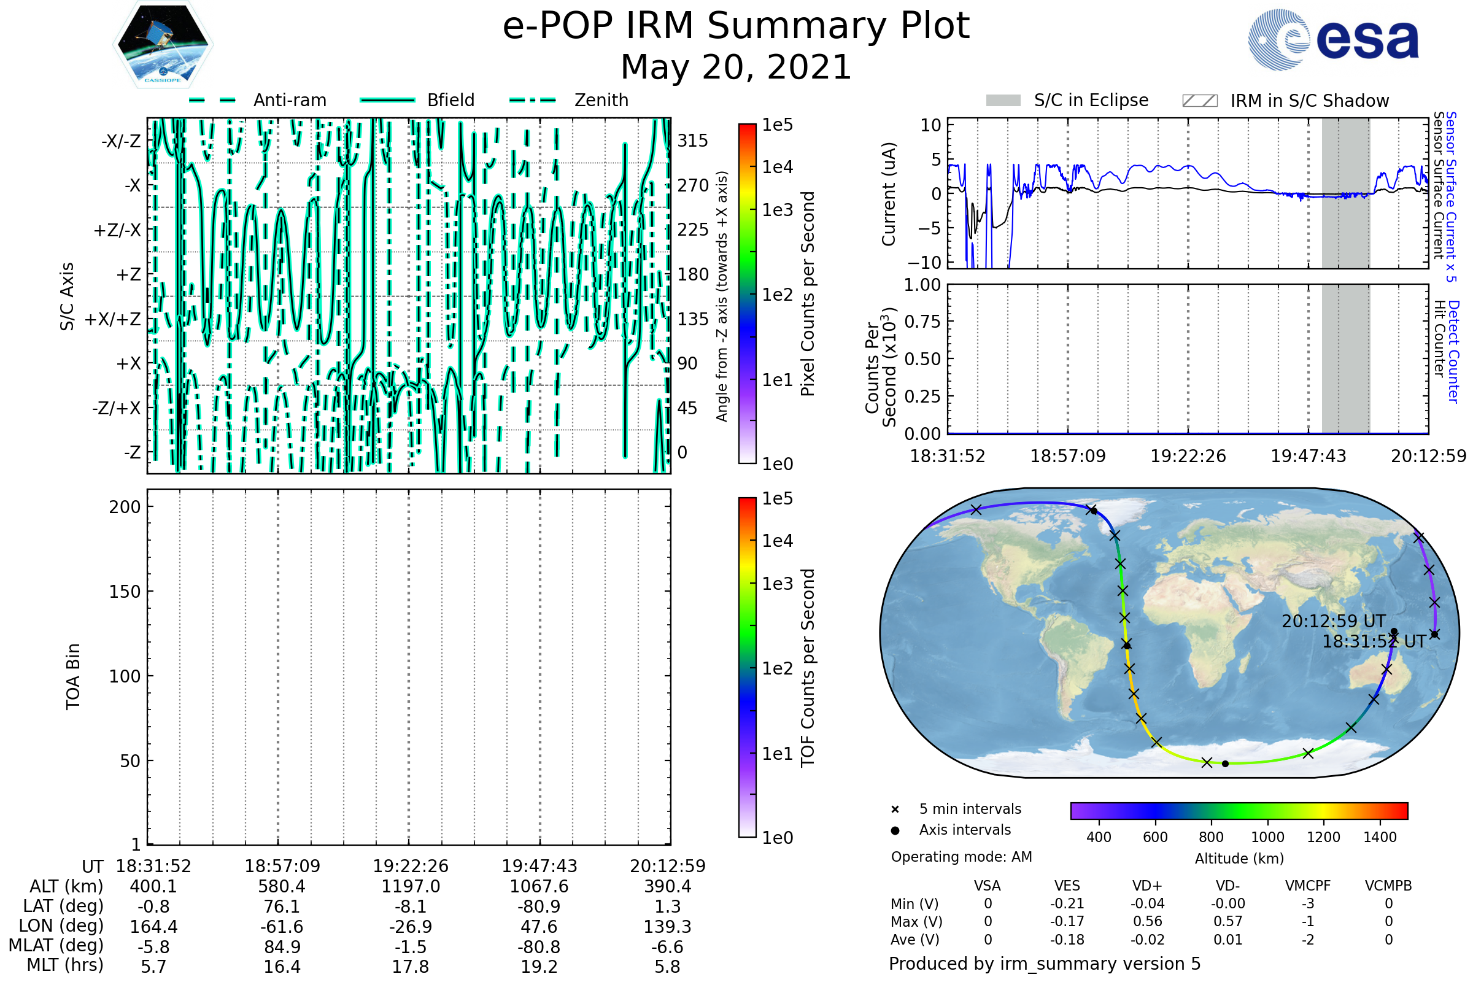Viewport: 1473px width, 982px height.
Task: Click the Pixel Counts per Second colorbar
Action: click(x=747, y=294)
